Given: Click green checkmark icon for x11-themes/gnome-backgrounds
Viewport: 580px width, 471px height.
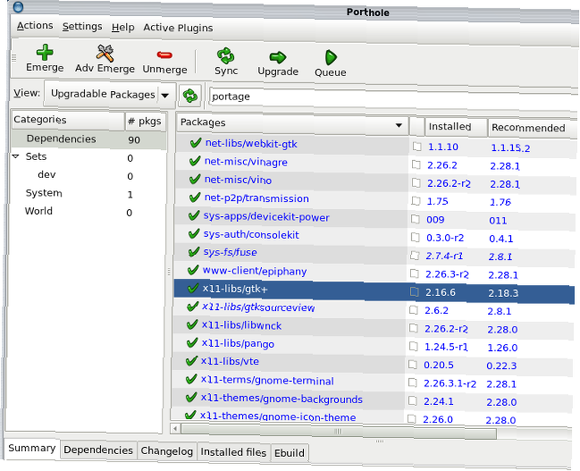Looking at the screenshot, I should [x=191, y=397].
